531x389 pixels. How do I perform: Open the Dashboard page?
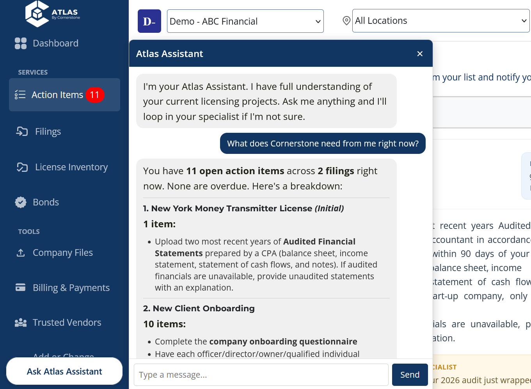coord(56,43)
